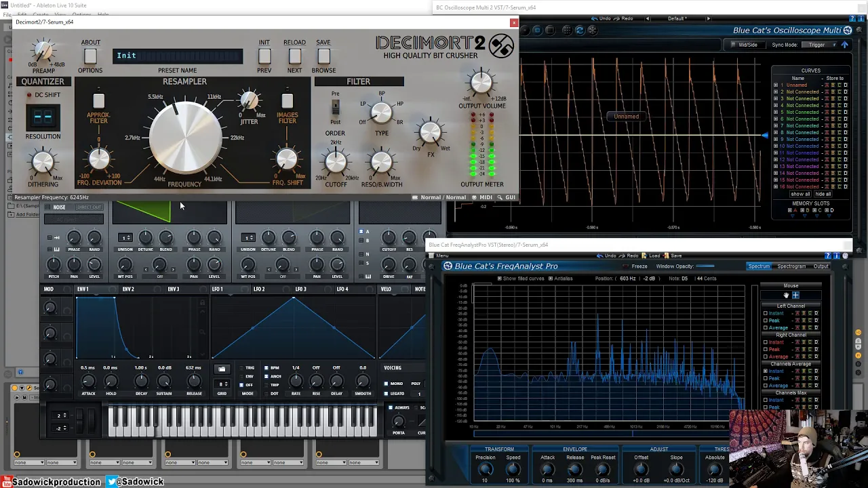Switch to the Spectrum tab
The image size is (868, 488).
(x=759, y=266)
